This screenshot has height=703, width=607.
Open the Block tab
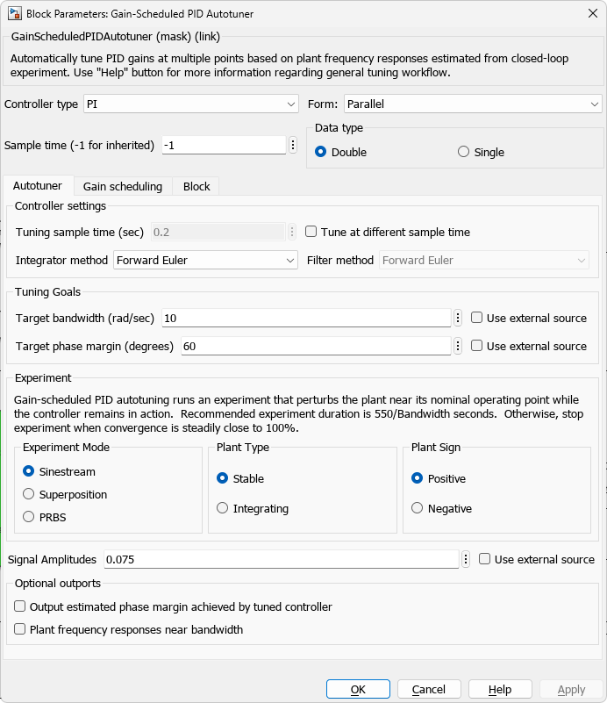click(x=196, y=186)
